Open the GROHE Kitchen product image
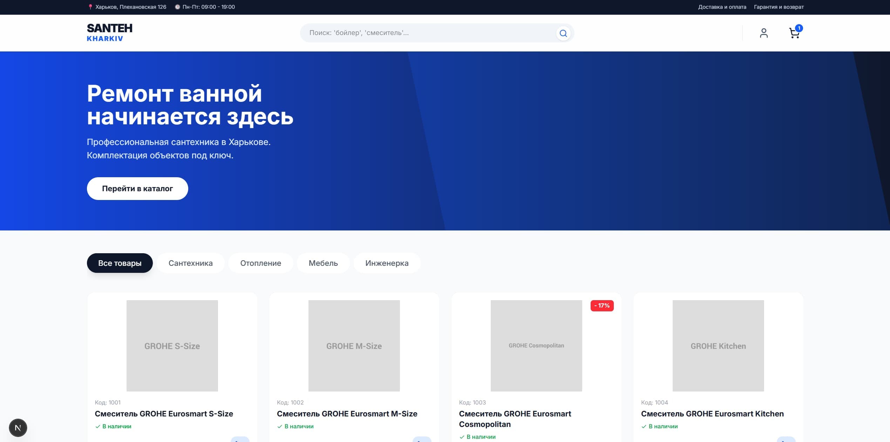 pyautogui.click(x=718, y=346)
